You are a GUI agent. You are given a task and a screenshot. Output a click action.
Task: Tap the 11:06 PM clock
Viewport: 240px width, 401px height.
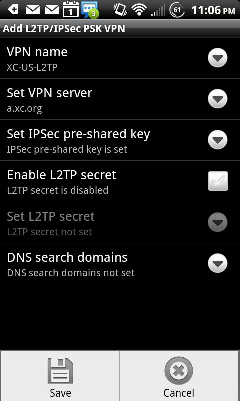(x=213, y=10)
